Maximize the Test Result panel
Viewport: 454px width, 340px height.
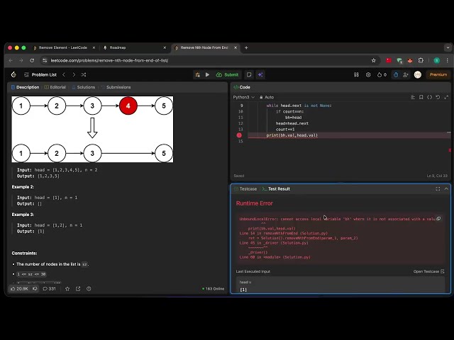(438, 189)
